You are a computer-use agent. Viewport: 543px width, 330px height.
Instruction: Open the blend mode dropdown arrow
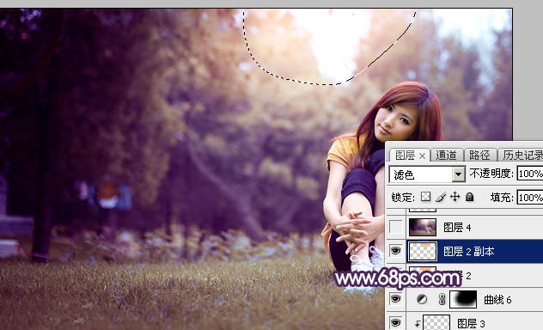tap(459, 174)
